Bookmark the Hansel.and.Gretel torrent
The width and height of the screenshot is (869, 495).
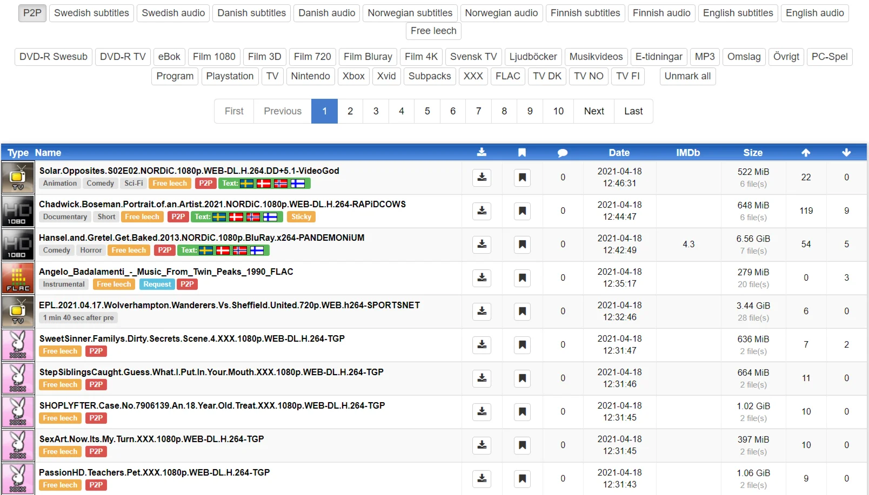tap(522, 245)
